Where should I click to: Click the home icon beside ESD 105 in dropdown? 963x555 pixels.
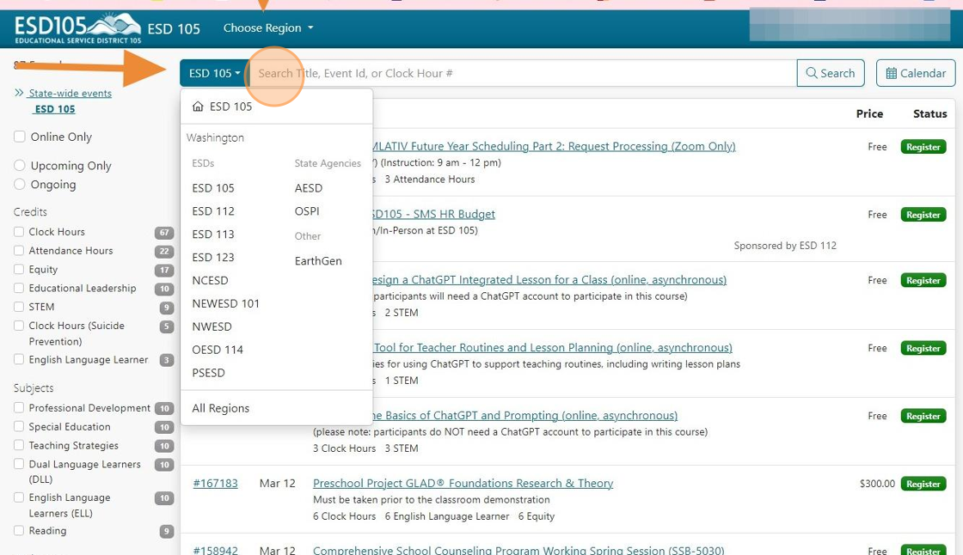tap(198, 107)
